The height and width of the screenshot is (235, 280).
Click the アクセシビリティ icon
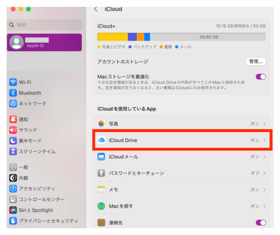(x=13, y=189)
